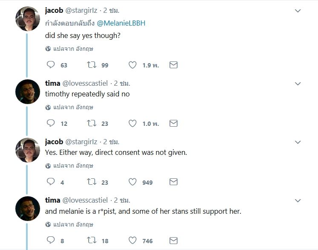318x250 pixels.
Task: Retweet the "some of her stans" tweet
Action: coord(91,241)
